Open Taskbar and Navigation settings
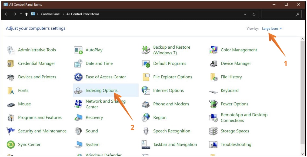The width and height of the screenshot is (307, 157). point(175,145)
